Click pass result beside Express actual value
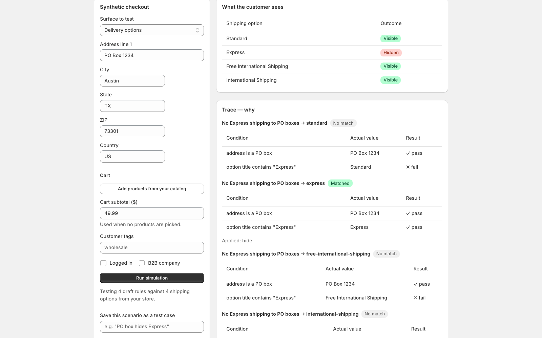Image resolution: width=542 pixels, height=338 pixels. coord(414,227)
